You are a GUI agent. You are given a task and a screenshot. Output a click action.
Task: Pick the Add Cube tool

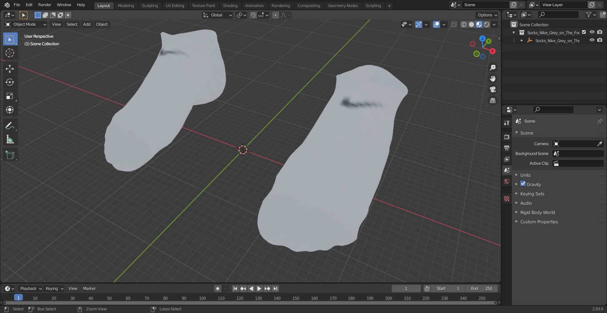(10, 155)
